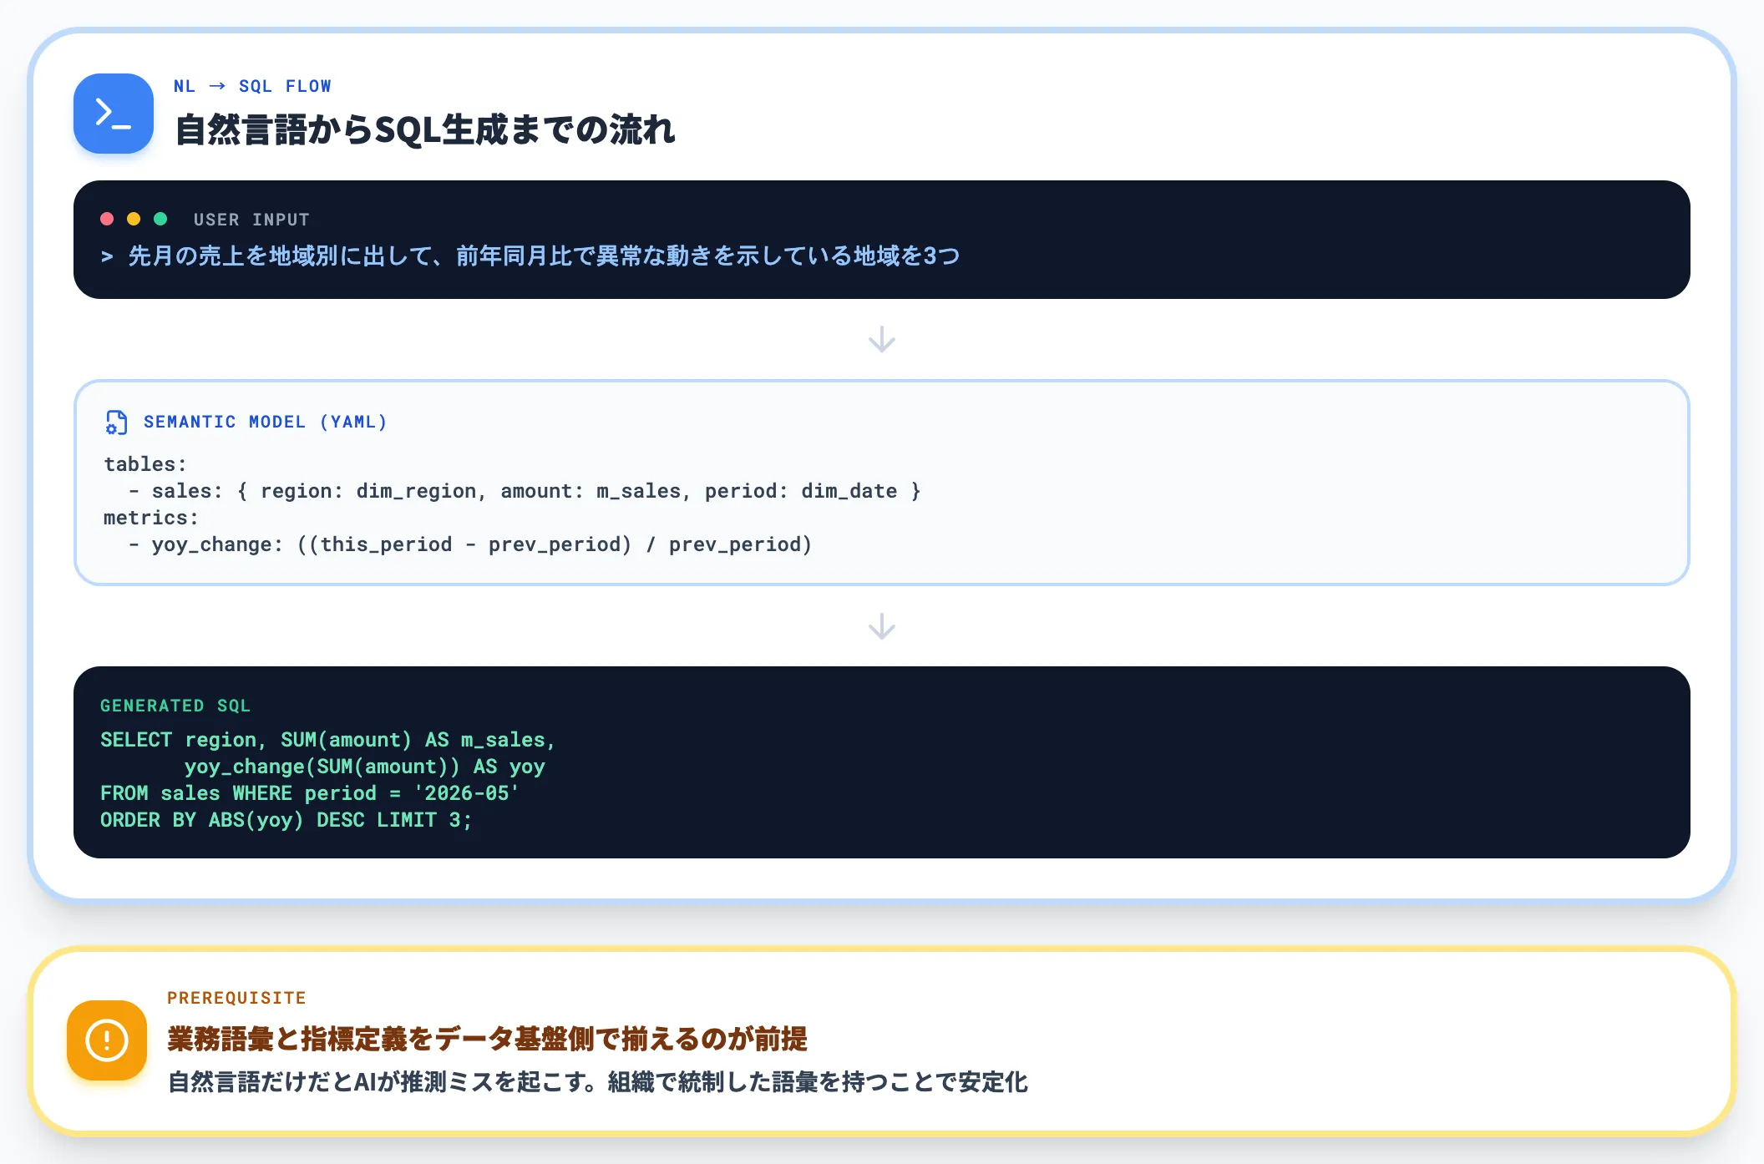Image resolution: width=1764 pixels, height=1164 pixels.
Task: Click the yoy_change formula line
Action: (x=470, y=544)
